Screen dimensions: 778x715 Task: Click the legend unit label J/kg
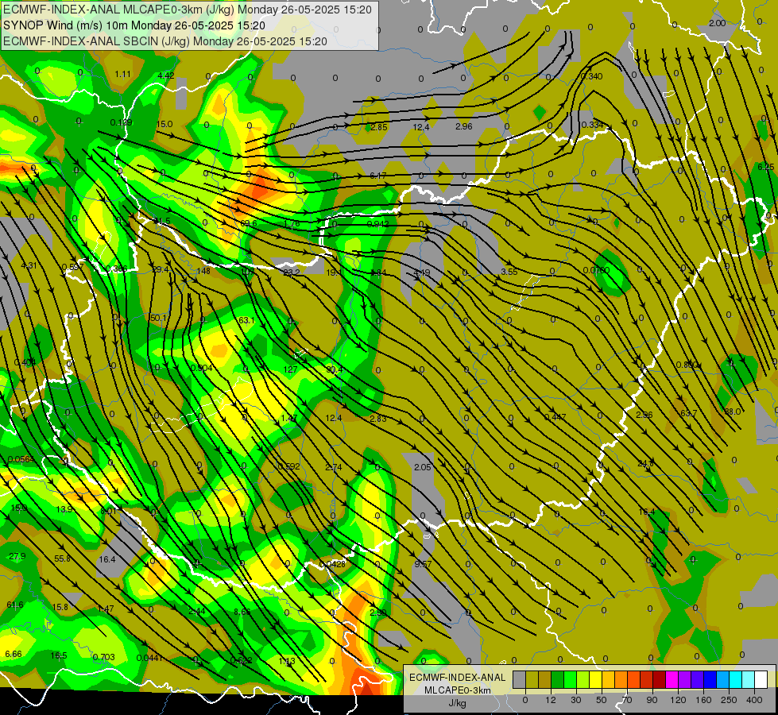coord(457,703)
